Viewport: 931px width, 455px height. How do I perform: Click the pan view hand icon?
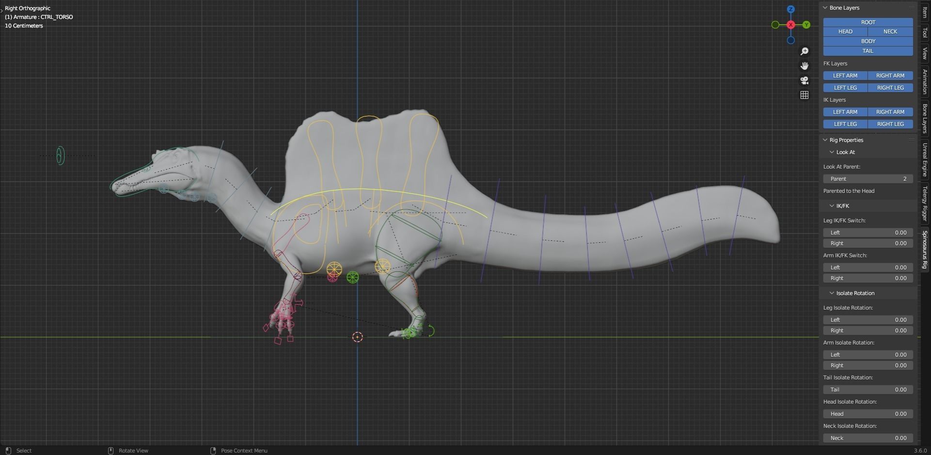[805, 66]
